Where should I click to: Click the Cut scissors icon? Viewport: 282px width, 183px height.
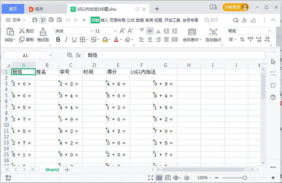[x=22, y=31]
